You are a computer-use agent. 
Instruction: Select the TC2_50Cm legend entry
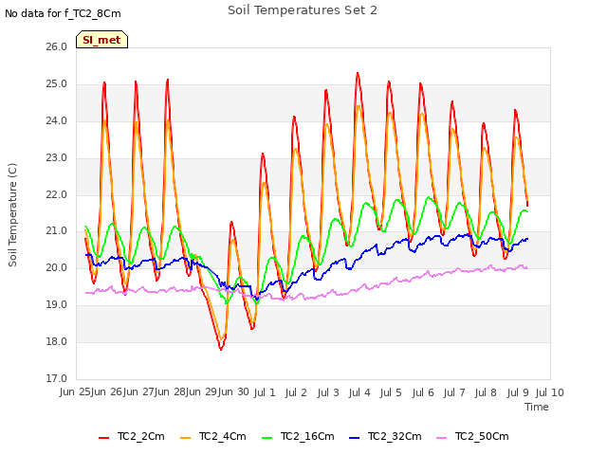tap(472, 436)
